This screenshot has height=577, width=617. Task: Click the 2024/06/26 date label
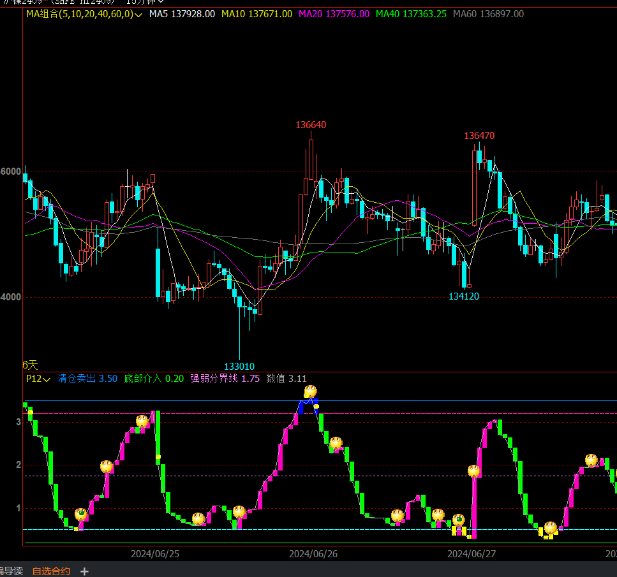(x=313, y=554)
